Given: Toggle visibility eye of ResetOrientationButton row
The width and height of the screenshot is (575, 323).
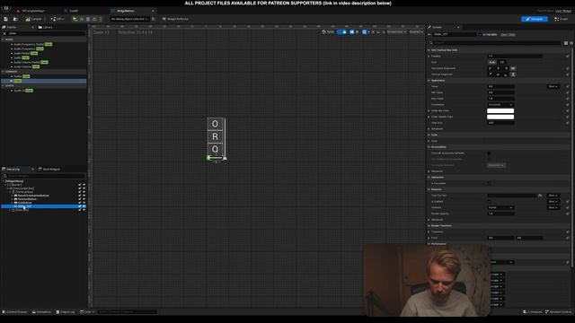Looking at the screenshot, I should coord(84,196).
